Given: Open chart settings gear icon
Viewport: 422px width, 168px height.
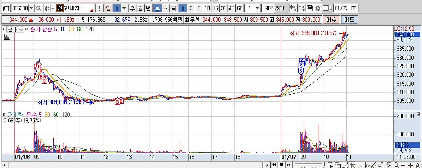Looking at the screenshot, I should pyautogui.click(x=317, y=8).
